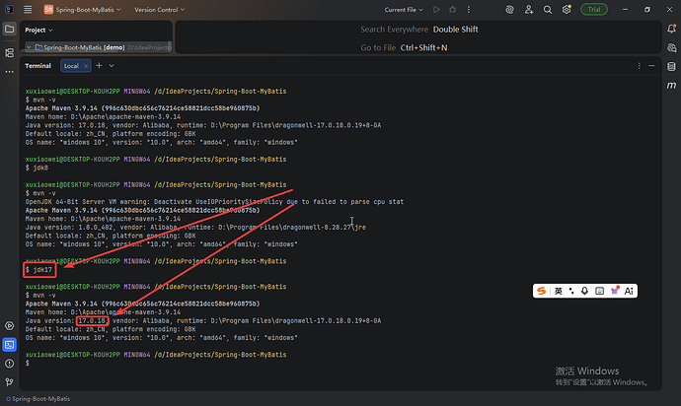The image size is (681, 406).
Task: Toggle the Terminal tool window icon in the left sidebar
Action: 9,345
